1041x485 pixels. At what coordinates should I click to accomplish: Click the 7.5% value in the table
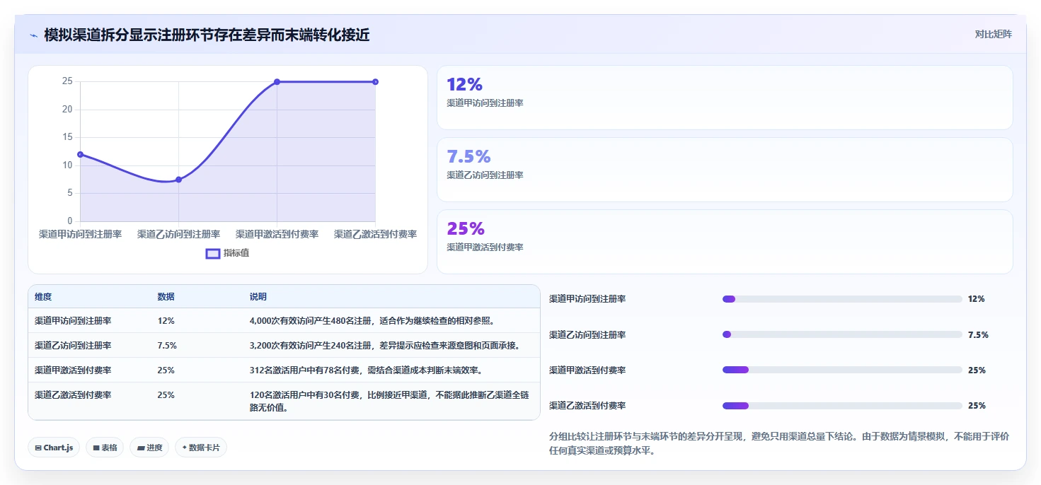[x=168, y=346]
